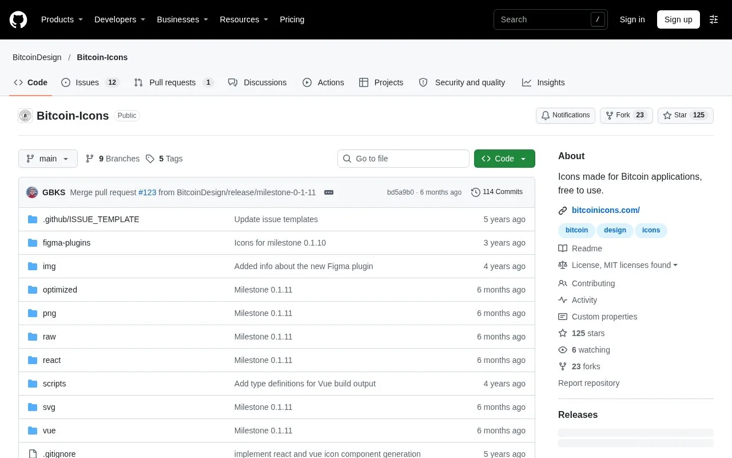Click the Report repository link

(588, 383)
